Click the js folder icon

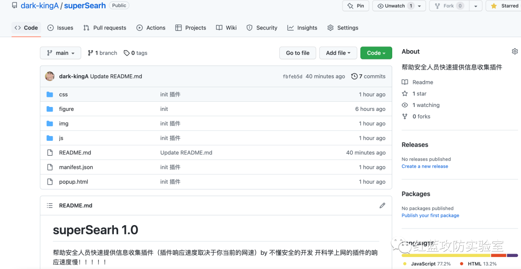pos(50,138)
